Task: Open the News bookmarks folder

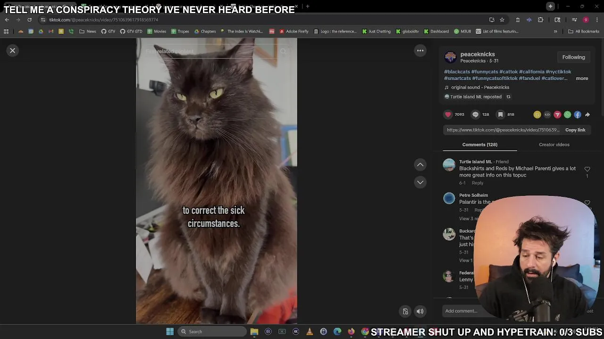Action: [88, 32]
